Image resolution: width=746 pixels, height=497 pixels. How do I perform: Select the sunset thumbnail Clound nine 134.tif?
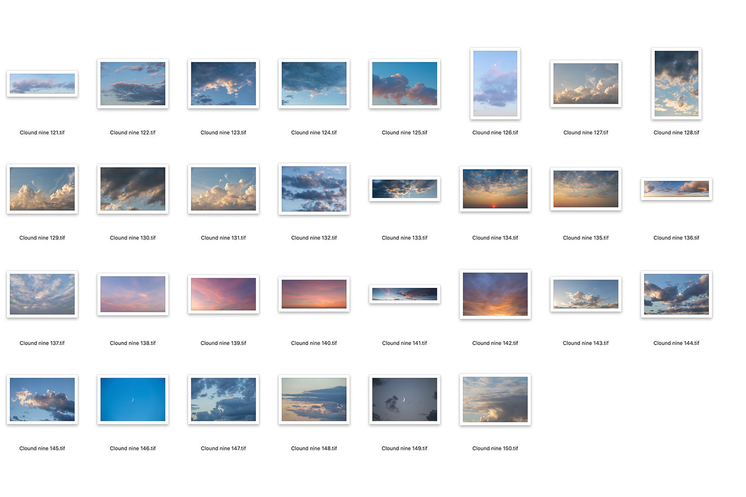pyautogui.click(x=495, y=189)
